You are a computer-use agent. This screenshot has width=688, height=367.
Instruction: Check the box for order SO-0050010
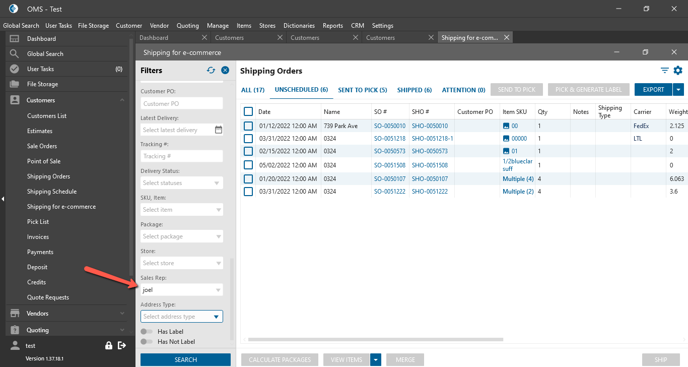pyautogui.click(x=248, y=126)
